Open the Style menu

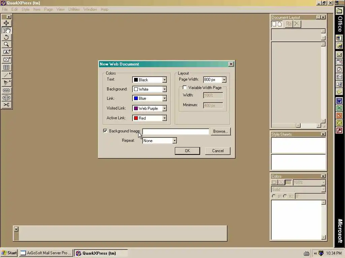(x=26, y=9)
